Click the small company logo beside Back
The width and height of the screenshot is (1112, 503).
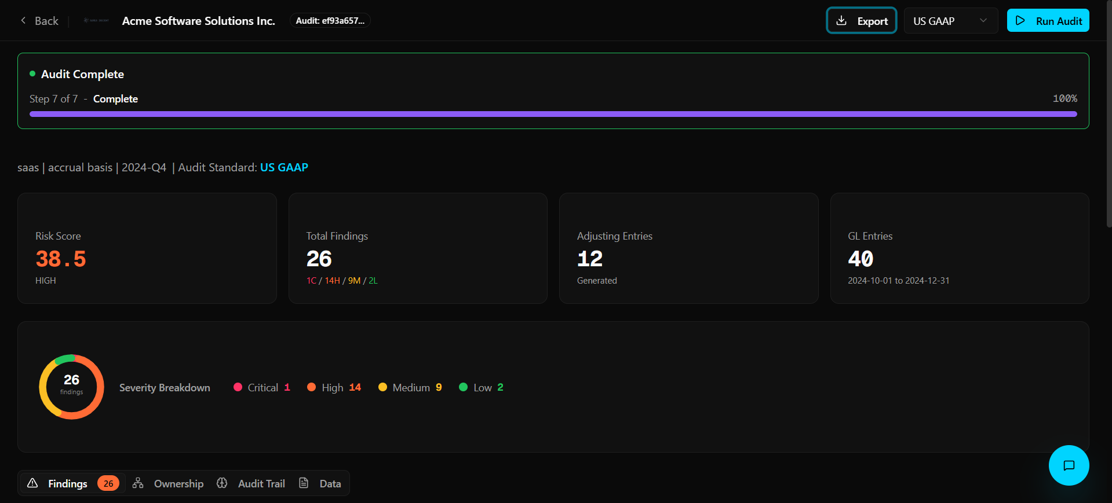click(96, 21)
